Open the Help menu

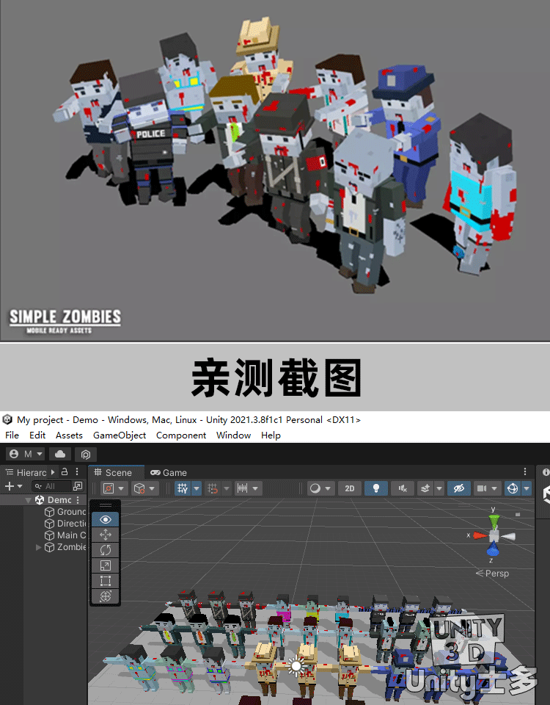pyautogui.click(x=271, y=435)
